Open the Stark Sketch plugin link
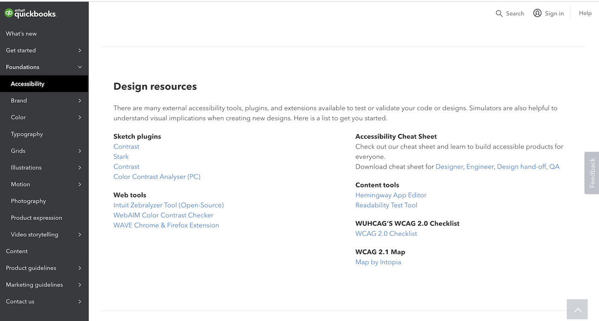 pos(121,157)
